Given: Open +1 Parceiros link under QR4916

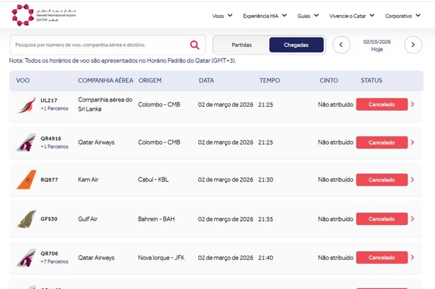Looking at the screenshot, I should (55, 147).
